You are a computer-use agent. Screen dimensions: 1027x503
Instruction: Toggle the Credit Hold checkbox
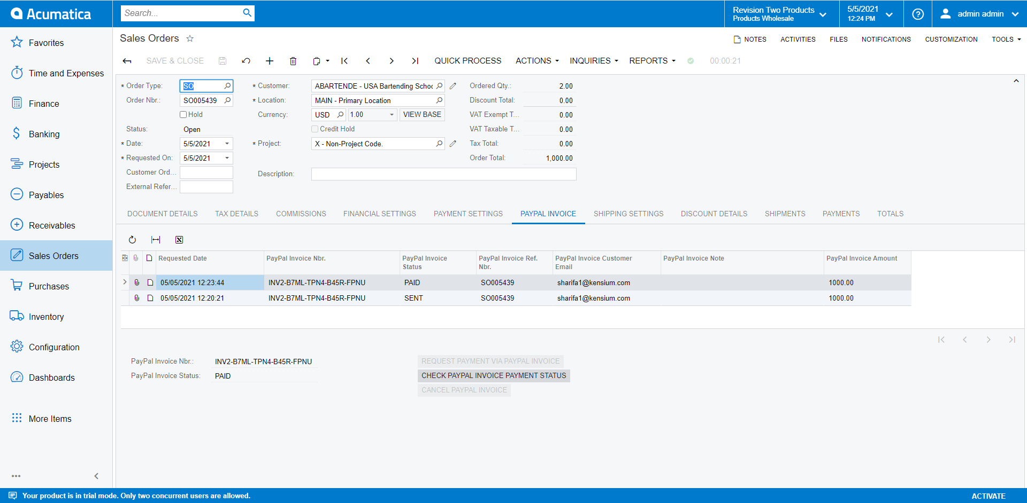(315, 129)
